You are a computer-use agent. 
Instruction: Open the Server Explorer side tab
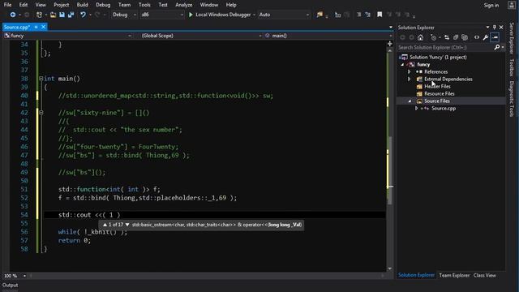(512, 38)
